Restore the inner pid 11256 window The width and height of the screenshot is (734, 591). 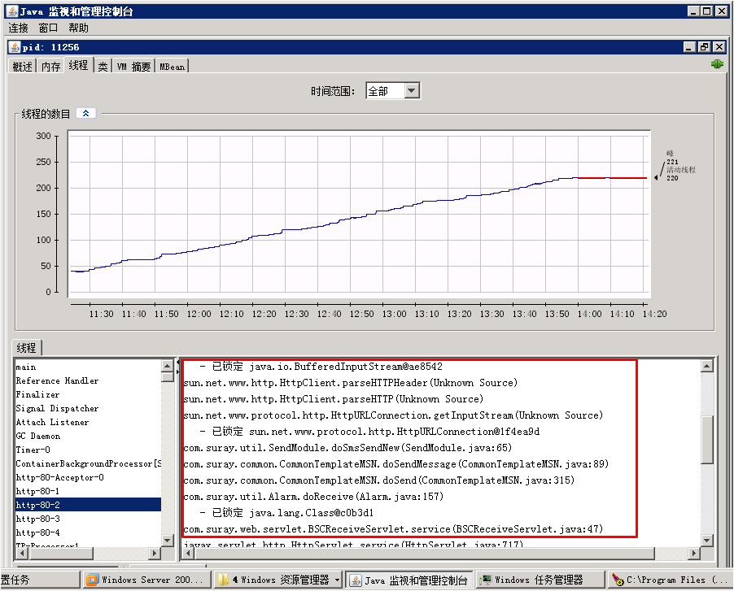[704, 47]
